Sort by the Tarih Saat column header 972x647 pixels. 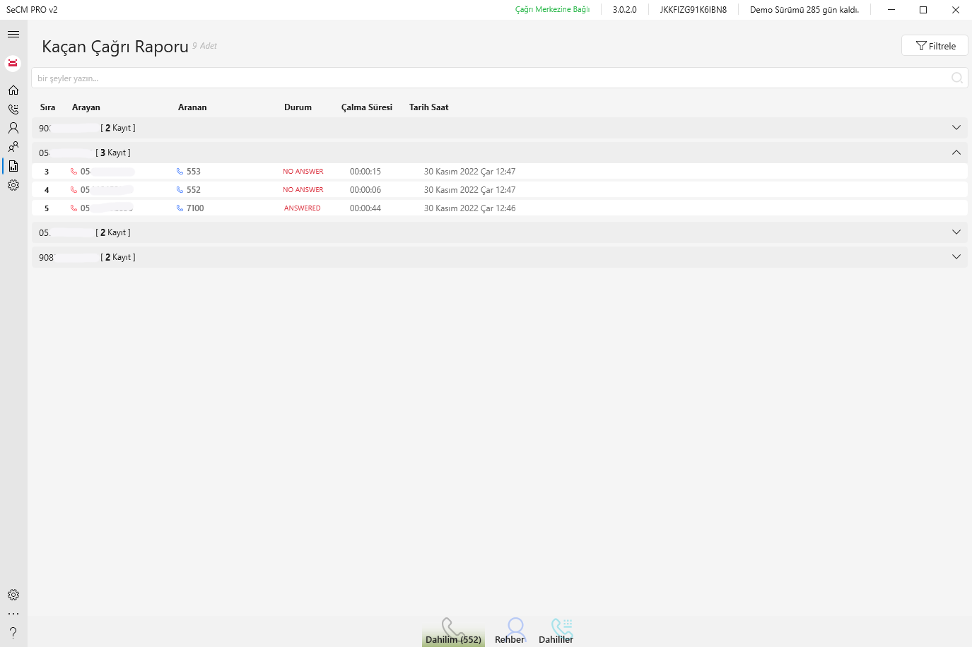click(x=428, y=107)
